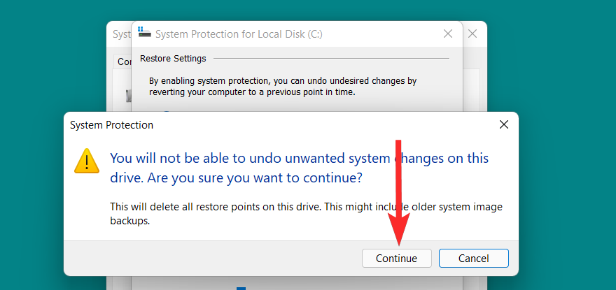This screenshot has width=616, height=290.
Task: Click the blue slider thumb below the dialog
Action: click(x=241, y=287)
